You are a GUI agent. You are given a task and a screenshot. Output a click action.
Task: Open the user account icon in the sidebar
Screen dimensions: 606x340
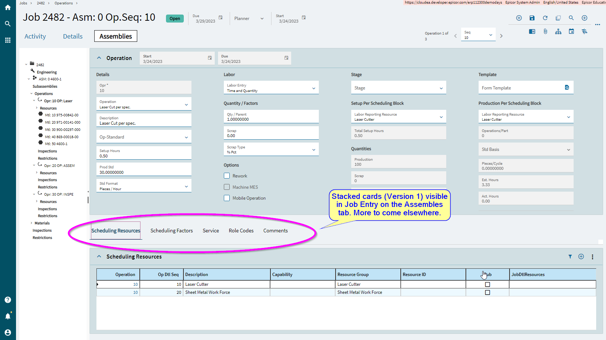8,332
